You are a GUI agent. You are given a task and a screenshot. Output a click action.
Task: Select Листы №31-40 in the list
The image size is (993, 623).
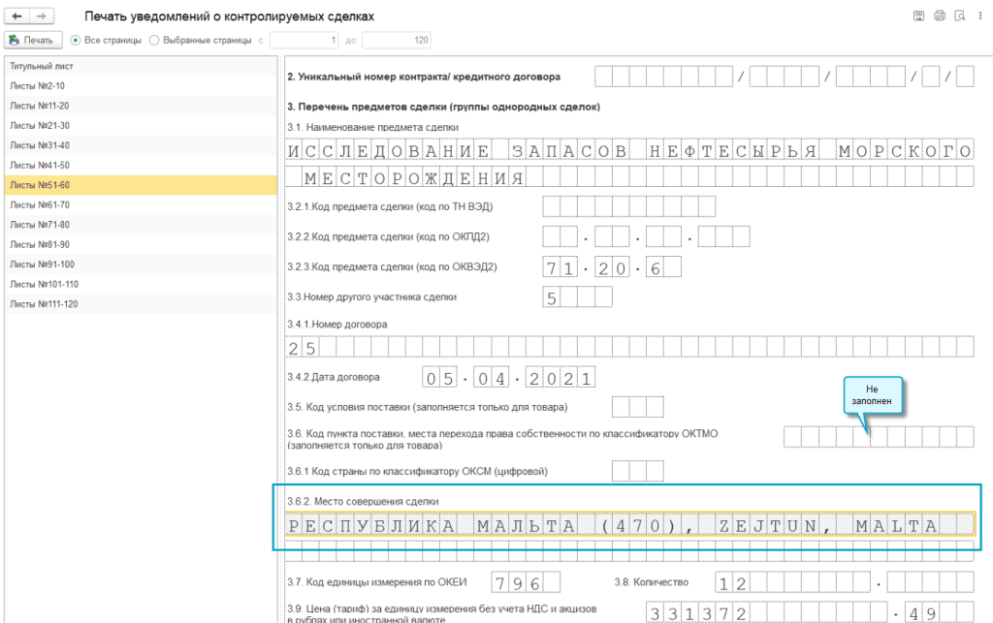pyautogui.click(x=39, y=145)
